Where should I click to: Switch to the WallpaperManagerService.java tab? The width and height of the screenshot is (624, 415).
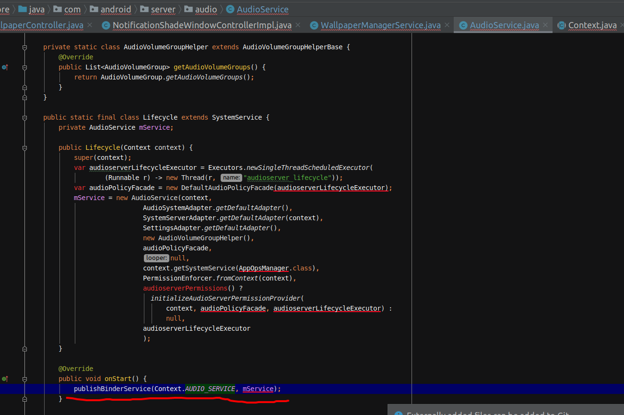pyautogui.click(x=380, y=25)
